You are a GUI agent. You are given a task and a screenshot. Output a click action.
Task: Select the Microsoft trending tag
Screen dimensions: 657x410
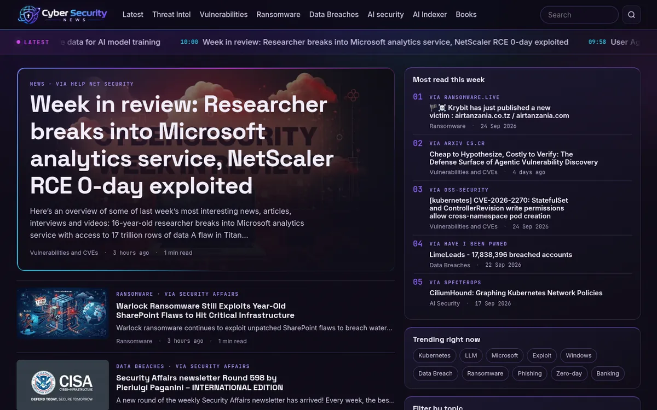point(505,355)
